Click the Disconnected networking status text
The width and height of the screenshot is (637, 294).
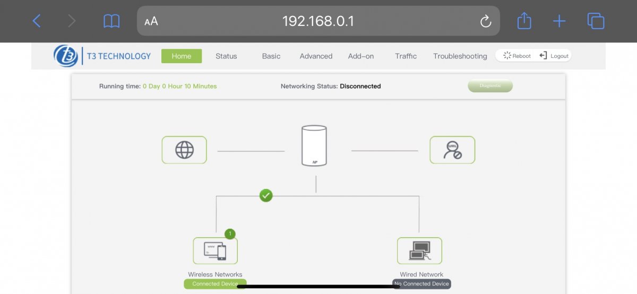coord(360,86)
